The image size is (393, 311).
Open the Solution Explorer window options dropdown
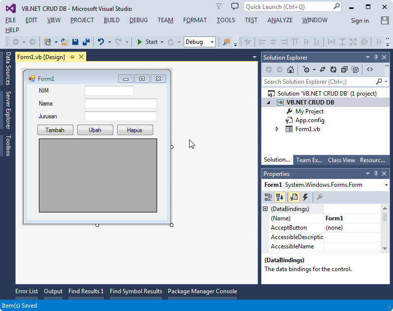368,58
